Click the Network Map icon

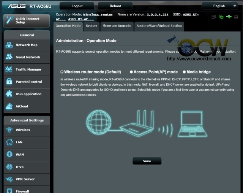coord(9,45)
